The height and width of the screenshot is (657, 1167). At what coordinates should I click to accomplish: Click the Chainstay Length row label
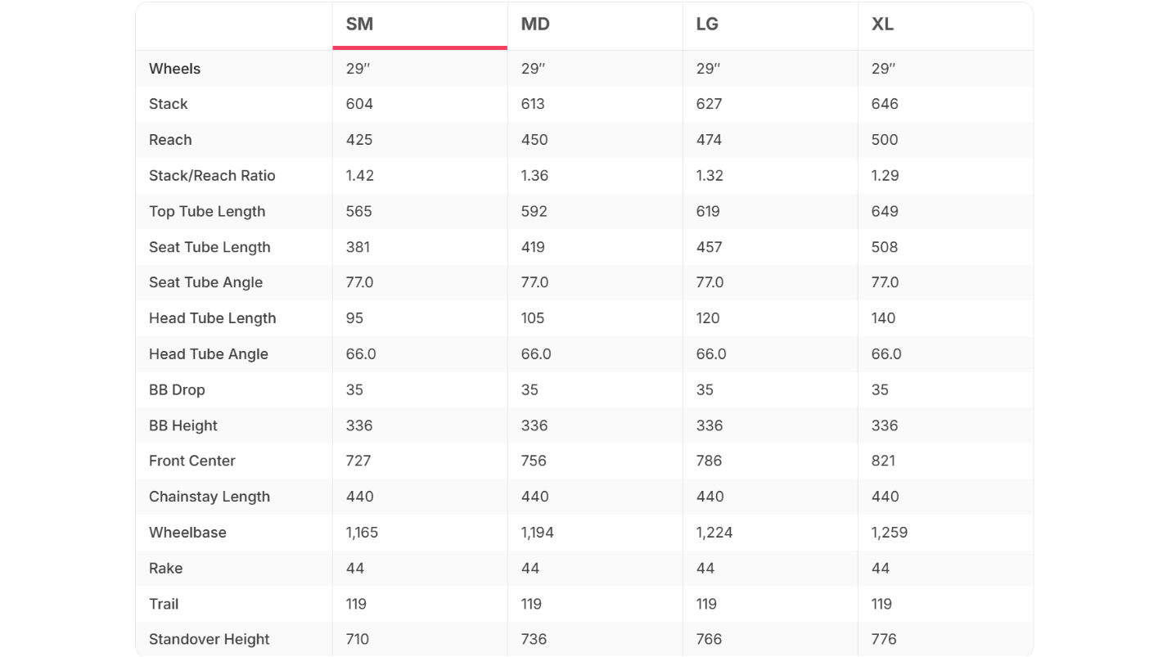point(209,497)
